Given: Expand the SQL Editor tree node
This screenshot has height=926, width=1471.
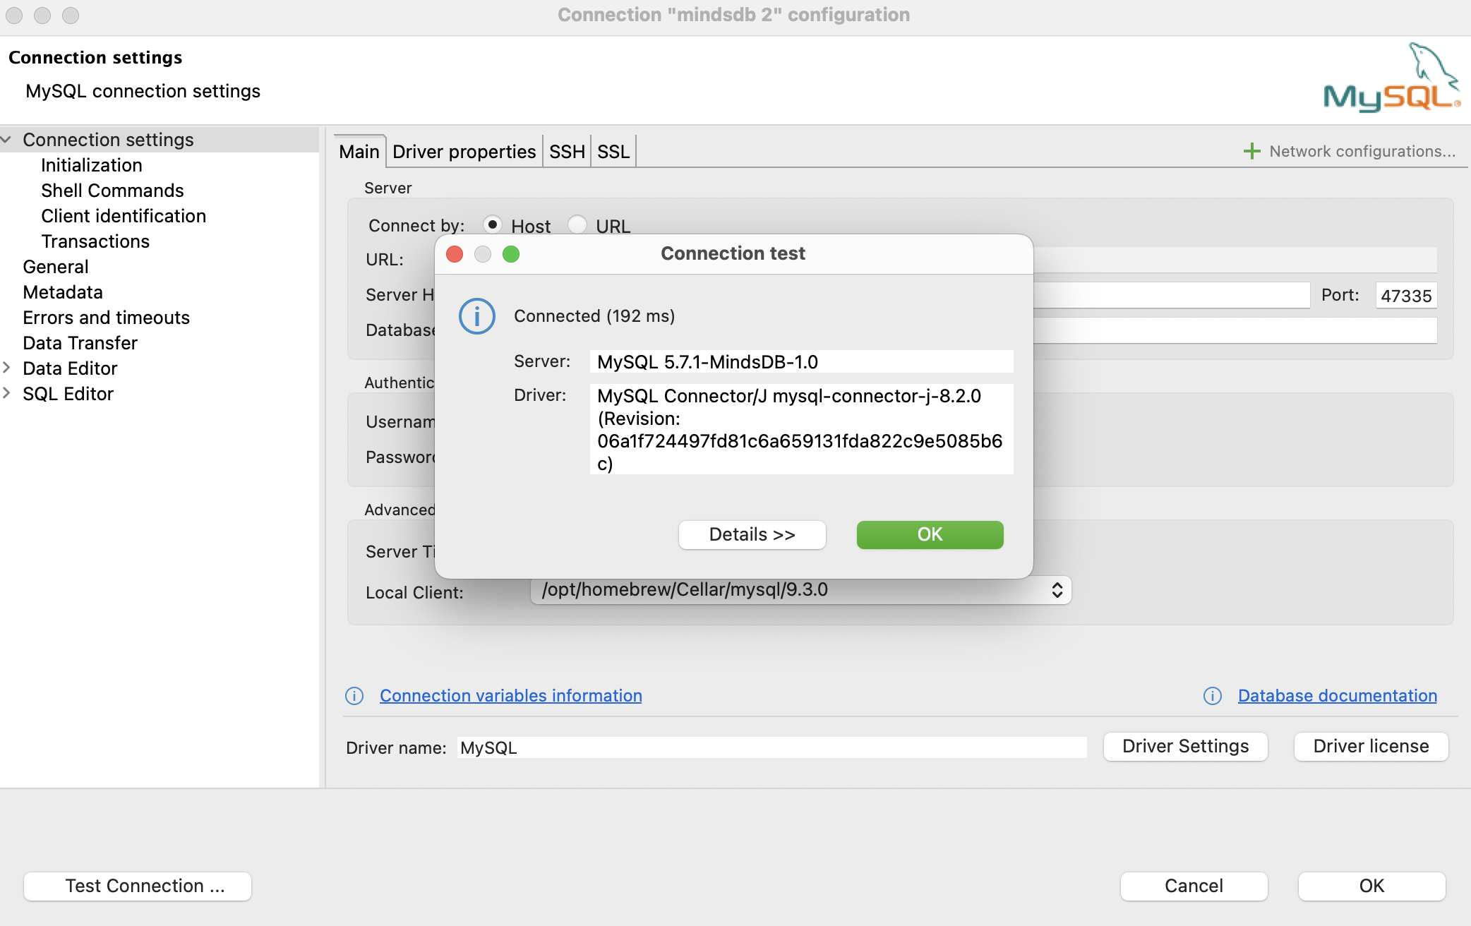Looking at the screenshot, I should 6,393.
